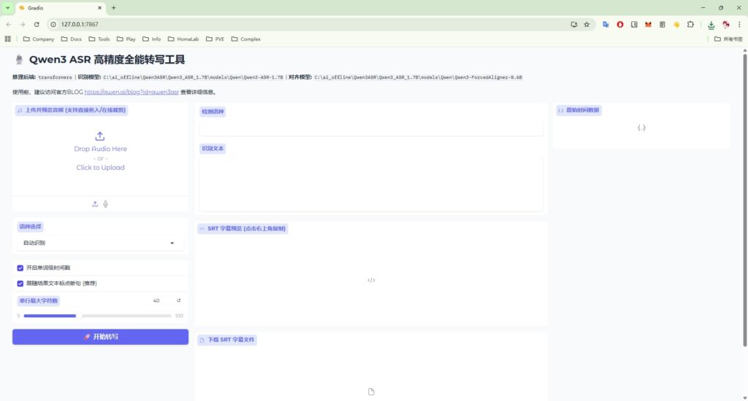Open the Complex bookmark folder
The height and width of the screenshot is (401, 748).
tap(246, 39)
